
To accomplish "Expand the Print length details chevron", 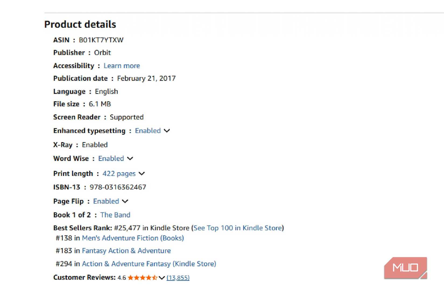I will click(142, 174).
